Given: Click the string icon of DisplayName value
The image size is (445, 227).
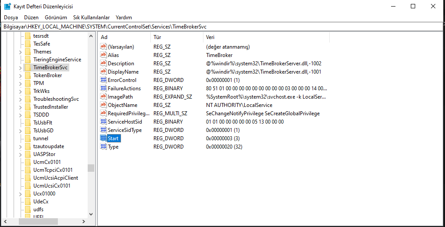Looking at the screenshot, I should pos(103,72).
